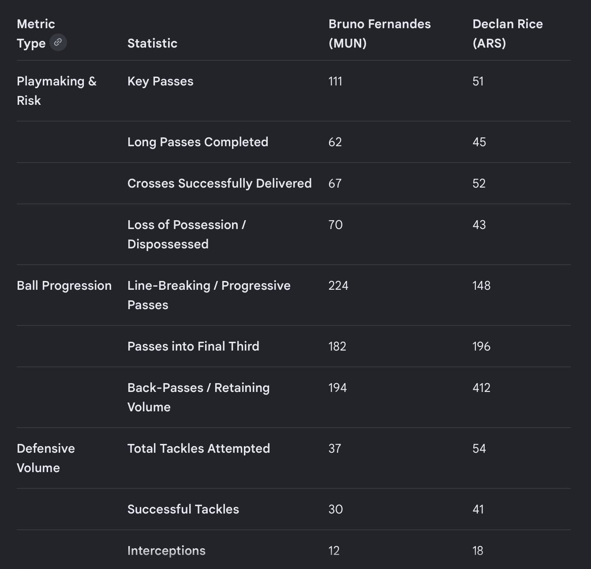Screen dimensions: 591x569
Task: Select the Defensive Volume category cell
Action: point(46,458)
